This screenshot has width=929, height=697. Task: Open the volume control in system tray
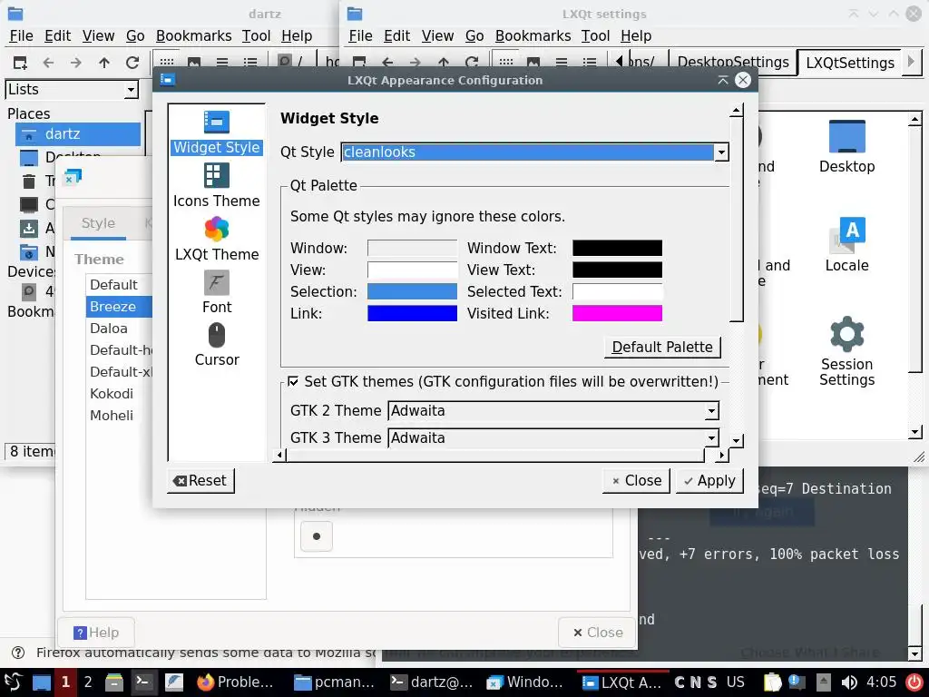(848, 682)
